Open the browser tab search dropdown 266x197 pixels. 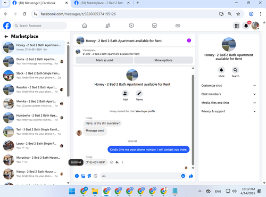tap(5, 3)
